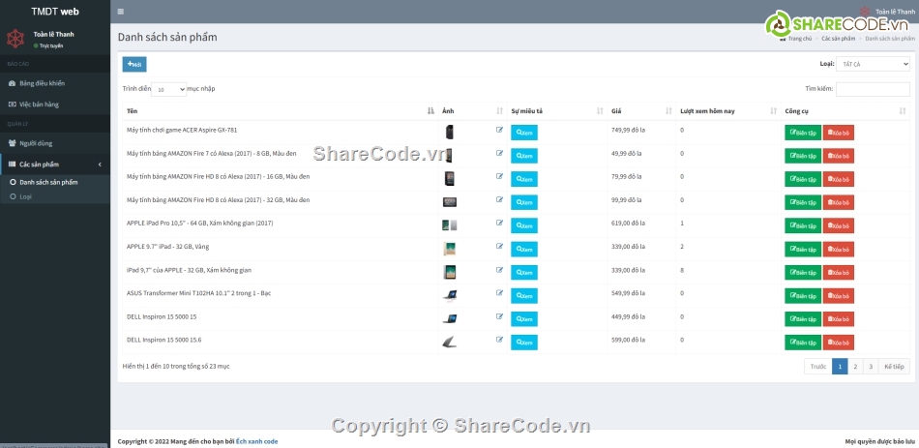Screen dimensions: 919x448
Task: Edit photo of AMAZON Fire 7 tablet
Action: click(499, 153)
